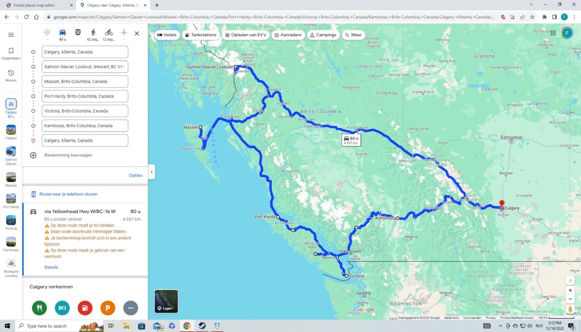
Task: Click Route naar je telefoon sturen
Action: pyautogui.click(x=68, y=194)
